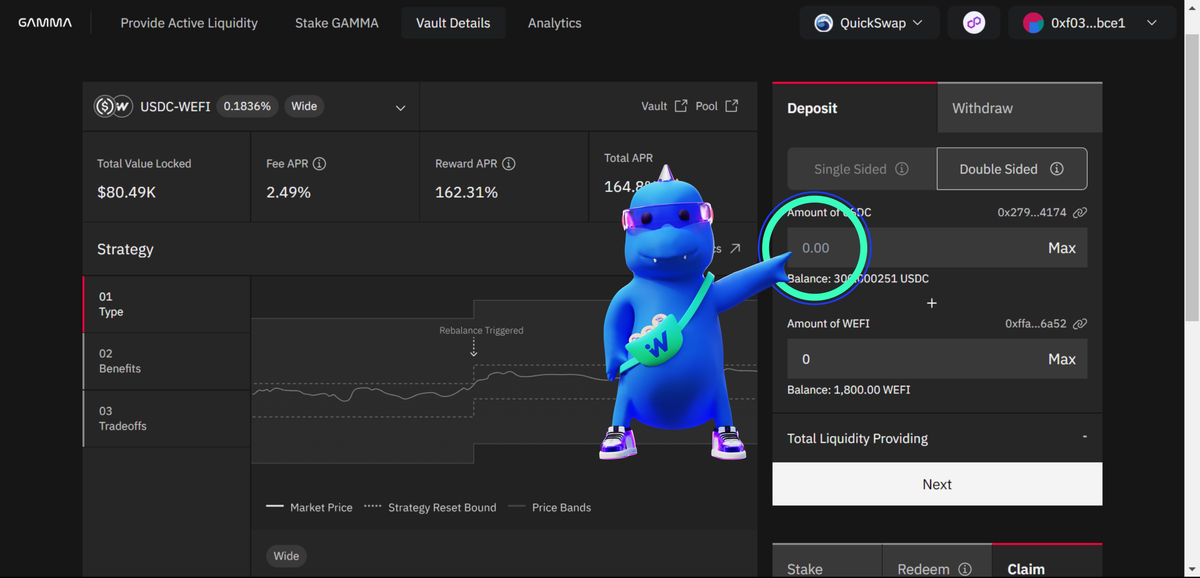Screen dimensions: 1200x578
Task: Click the WEFI amount input field
Action: pos(937,359)
